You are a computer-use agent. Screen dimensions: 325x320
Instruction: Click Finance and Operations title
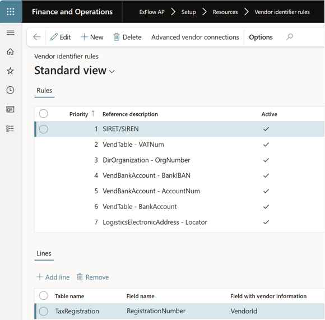click(72, 12)
